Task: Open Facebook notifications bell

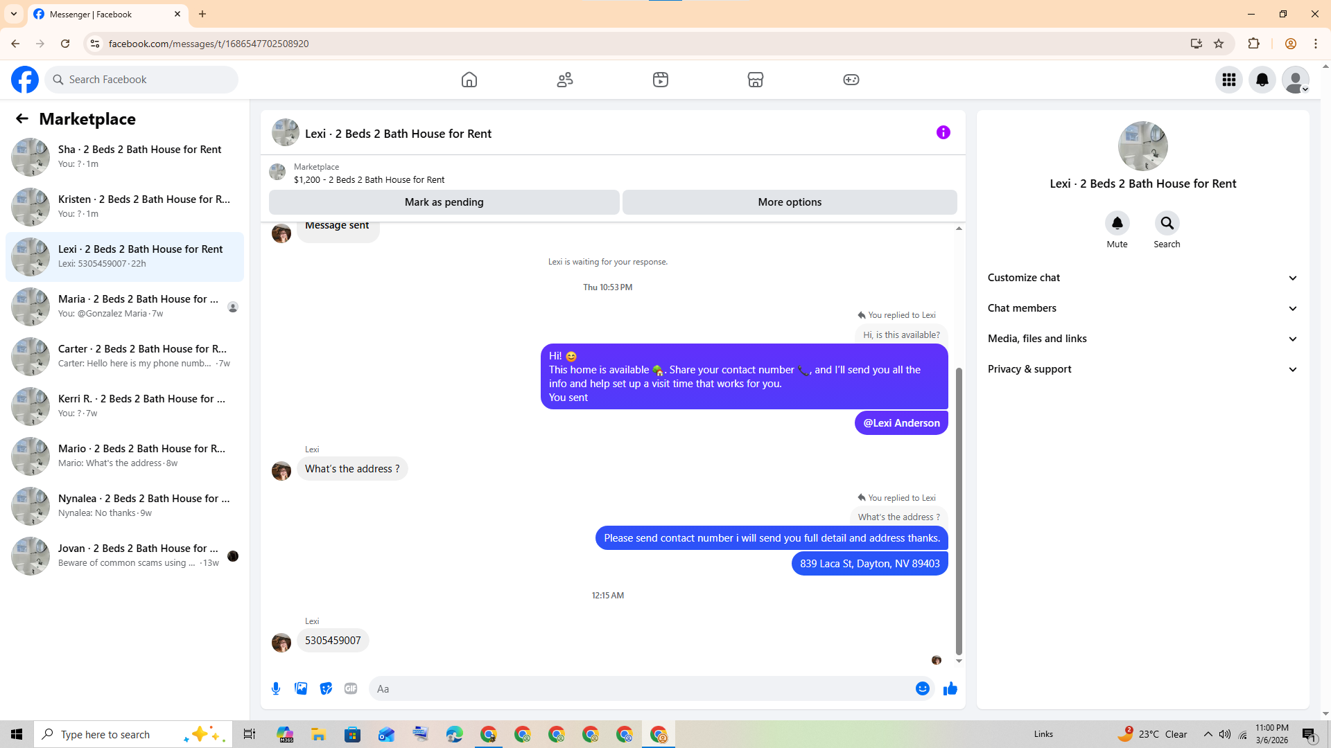Action: pyautogui.click(x=1262, y=80)
